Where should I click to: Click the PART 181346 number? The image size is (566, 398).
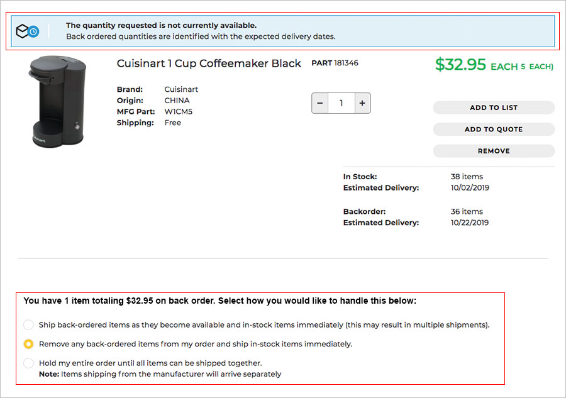click(335, 63)
